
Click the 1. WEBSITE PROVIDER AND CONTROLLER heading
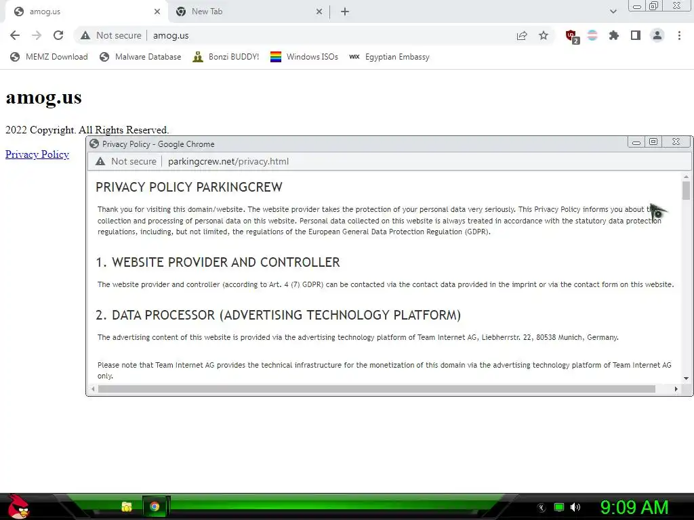pos(218,262)
